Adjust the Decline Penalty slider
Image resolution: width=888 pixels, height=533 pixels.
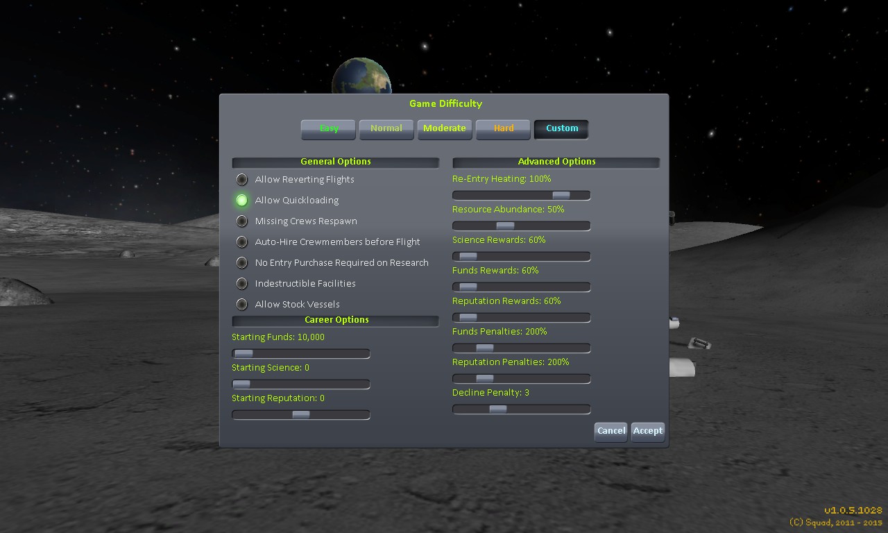pyautogui.click(x=522, y=409)
